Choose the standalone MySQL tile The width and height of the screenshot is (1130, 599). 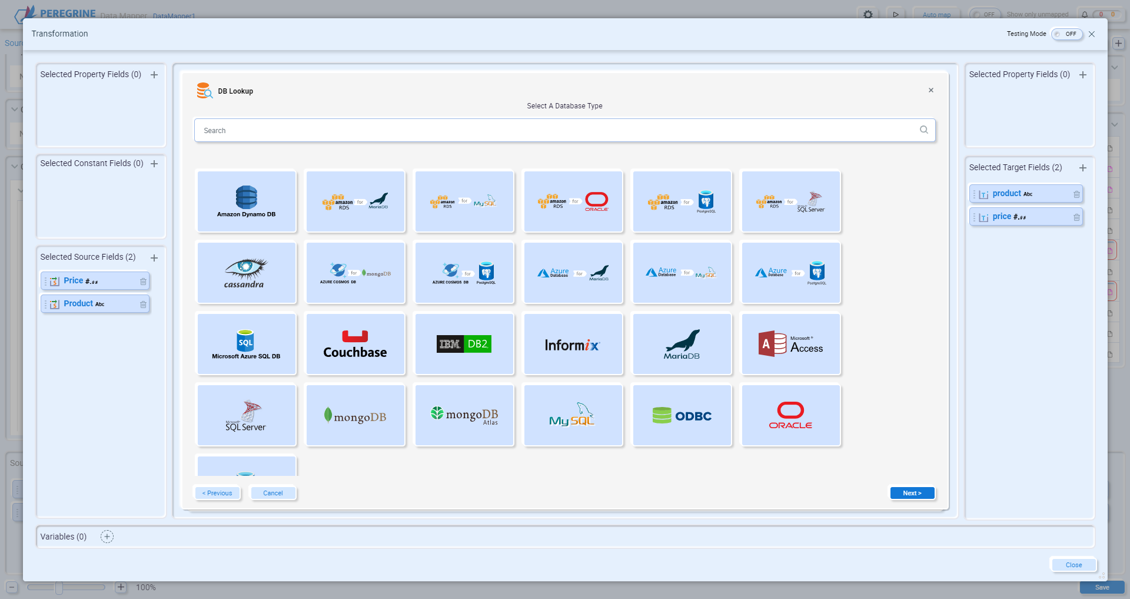(x=573, y=415)
